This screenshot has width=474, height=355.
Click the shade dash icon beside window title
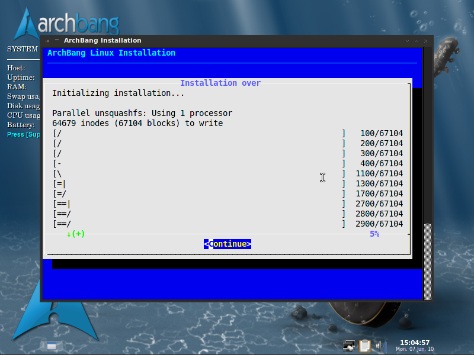(x=56, y=40)
